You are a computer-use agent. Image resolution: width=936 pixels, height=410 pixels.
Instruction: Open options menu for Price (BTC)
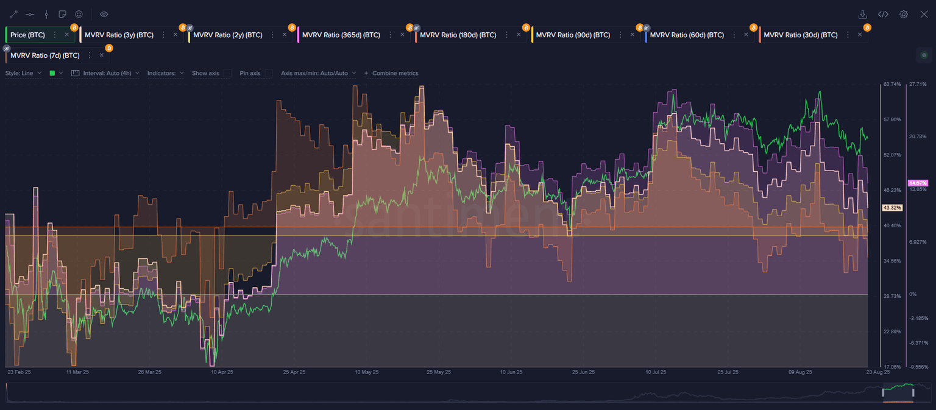[x=55, y=35]
